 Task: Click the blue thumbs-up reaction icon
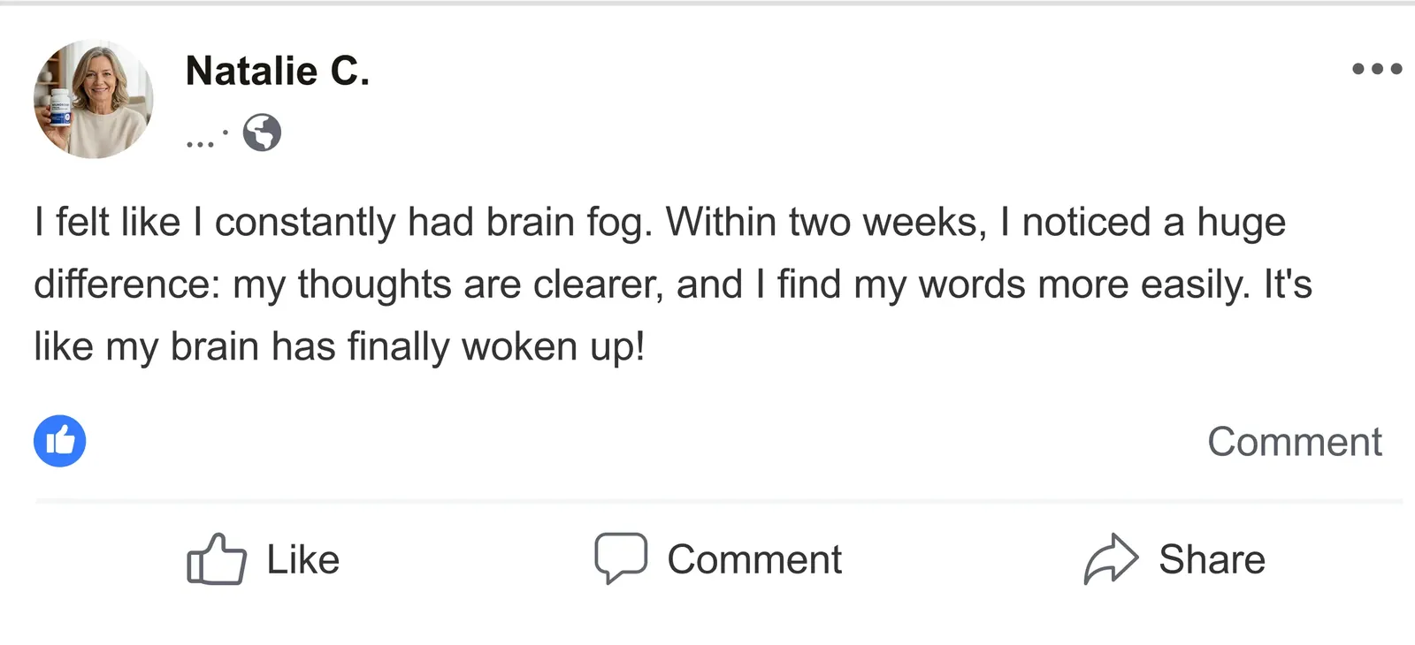tap(60, 441)
